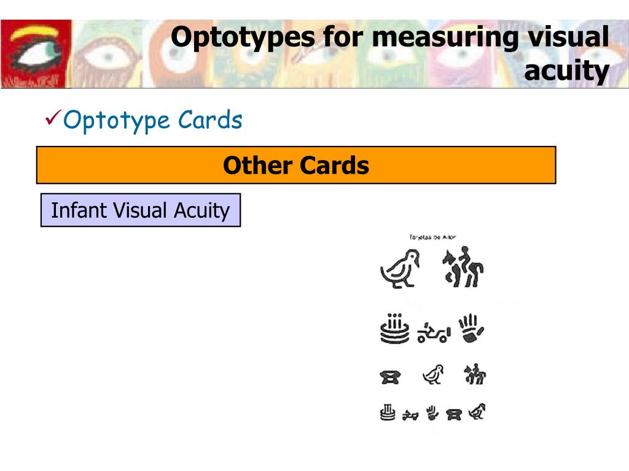Click the largest bird optotype symbol
629x471 pixels.
[400, 269]
